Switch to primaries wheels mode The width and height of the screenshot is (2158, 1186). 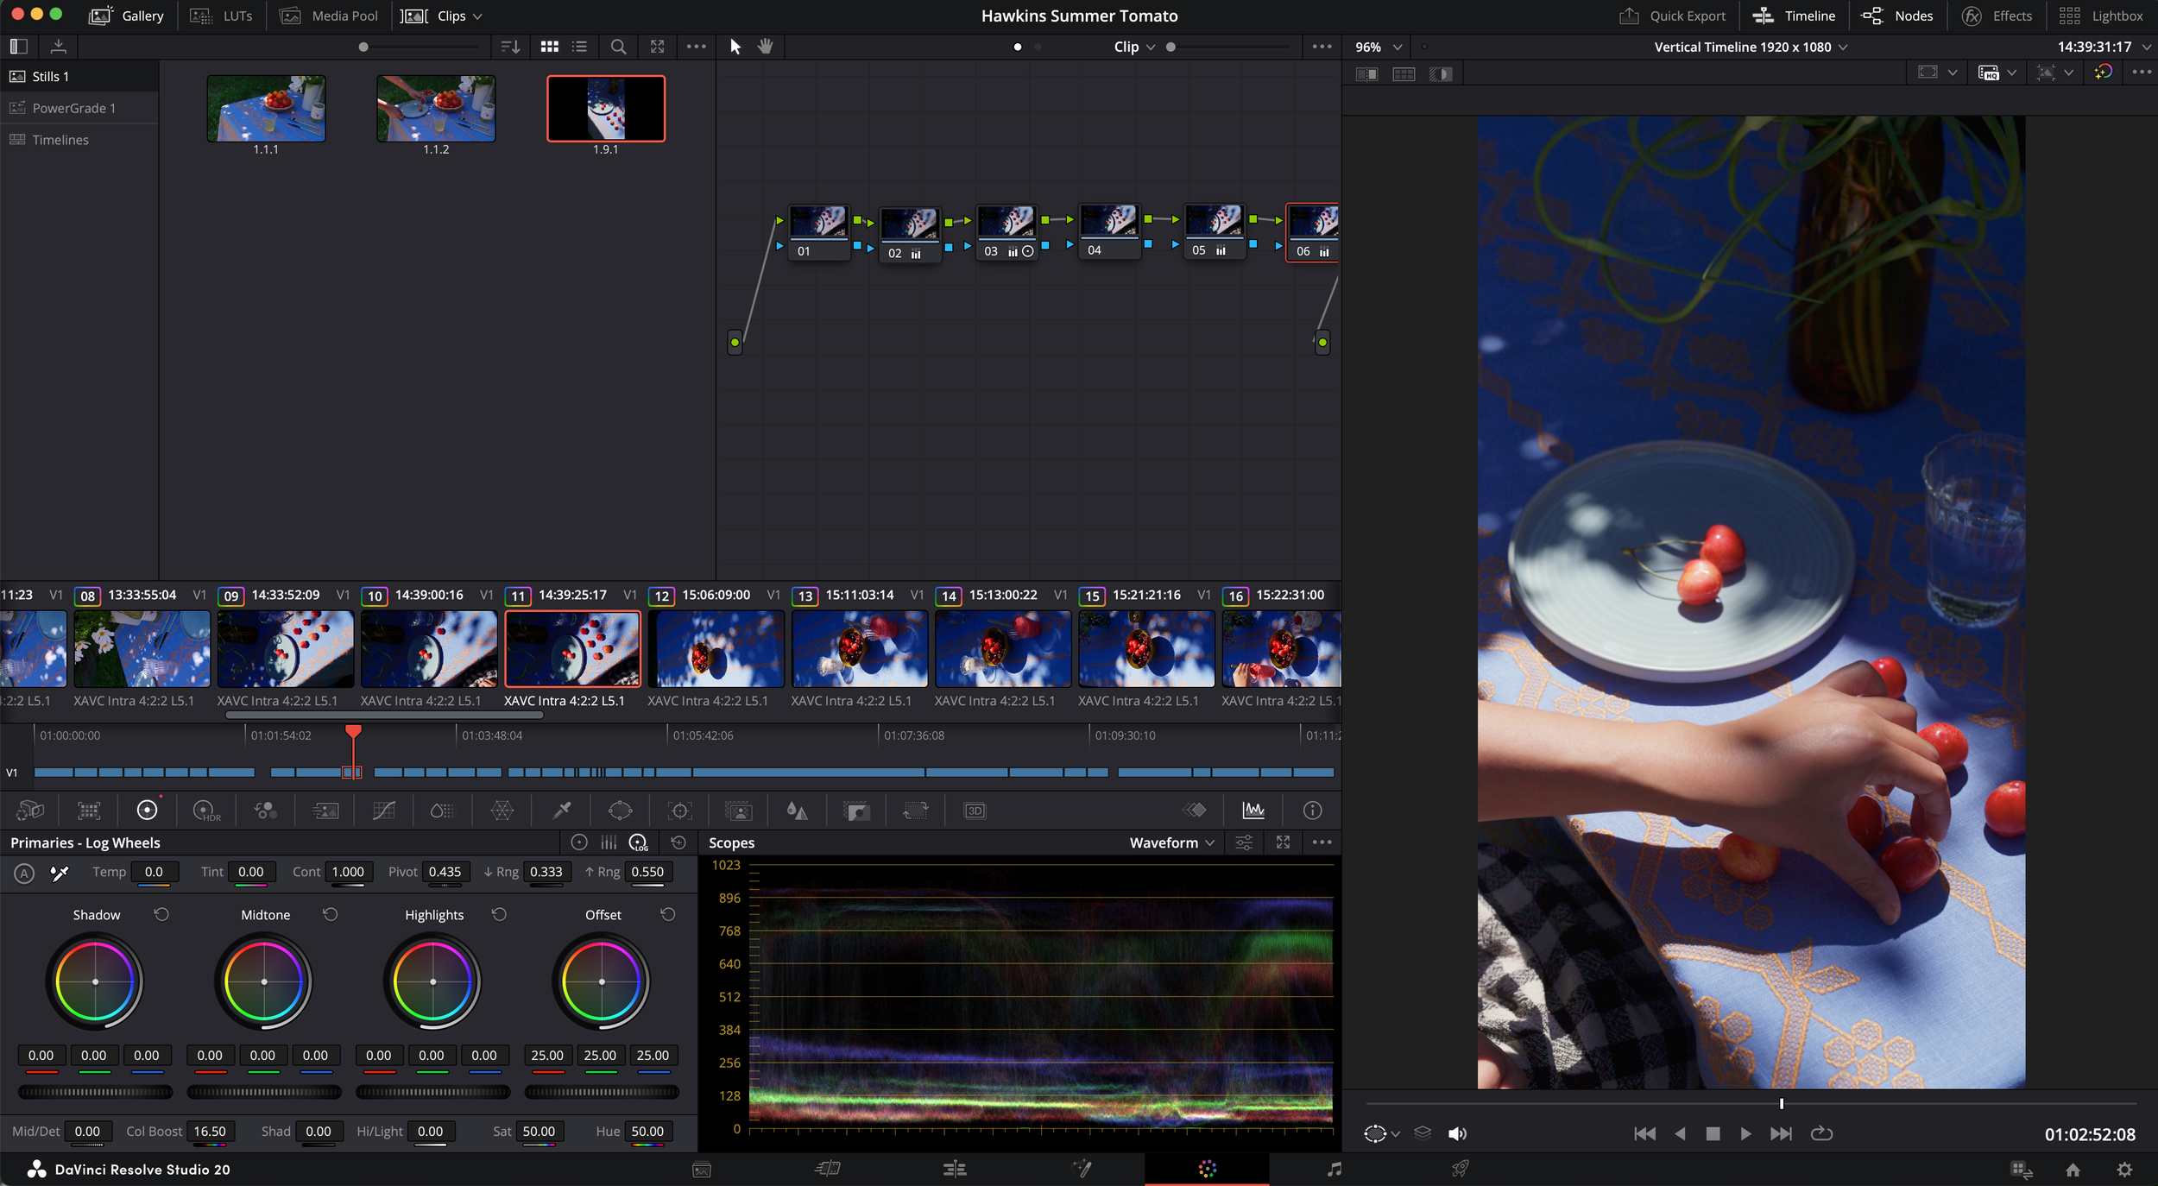click(579, 842)
